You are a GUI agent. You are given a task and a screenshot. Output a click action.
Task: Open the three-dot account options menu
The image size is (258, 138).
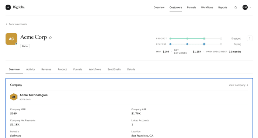[x=250, y=38]
